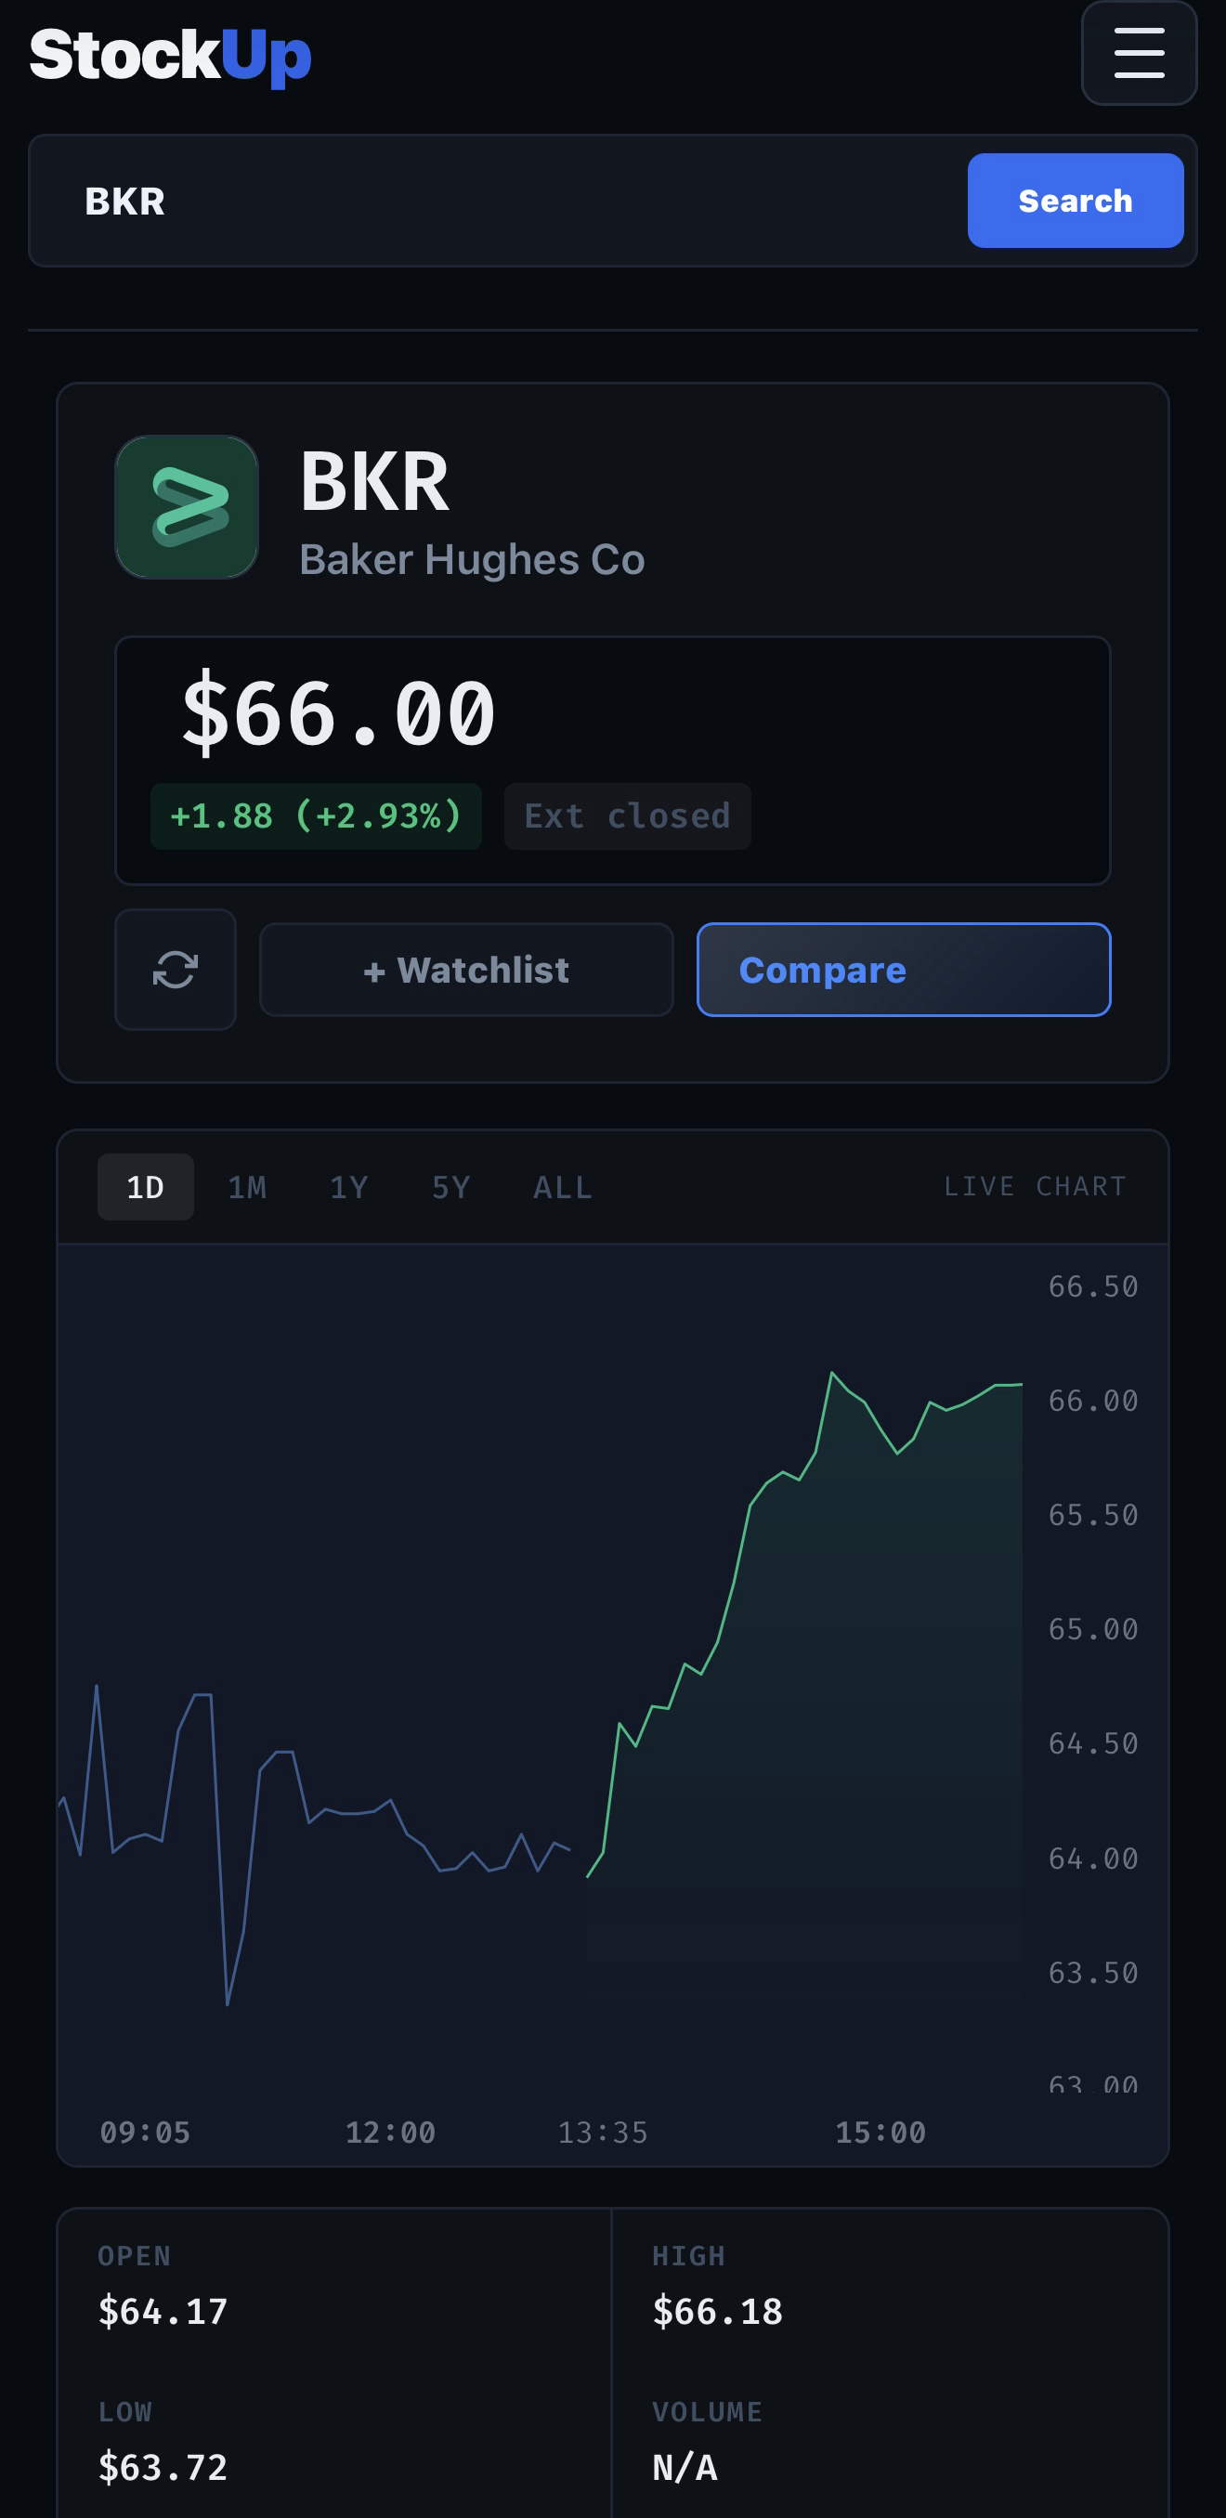This screenshot has height=2518, width=1226.
Task: Click the high value $66.18
Action: 718,2311
